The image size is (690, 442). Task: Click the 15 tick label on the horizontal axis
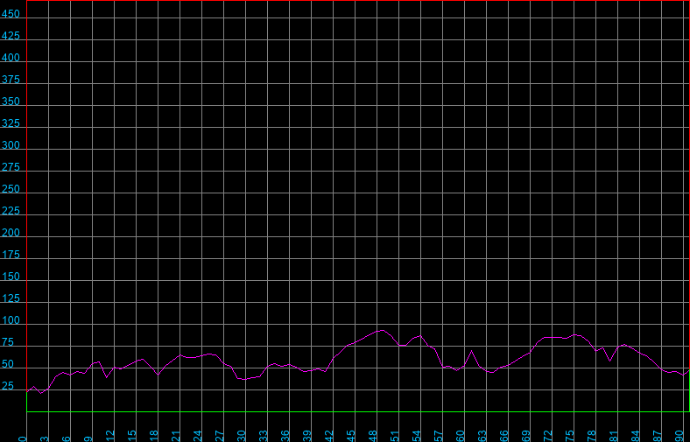(x=132, y=436)
